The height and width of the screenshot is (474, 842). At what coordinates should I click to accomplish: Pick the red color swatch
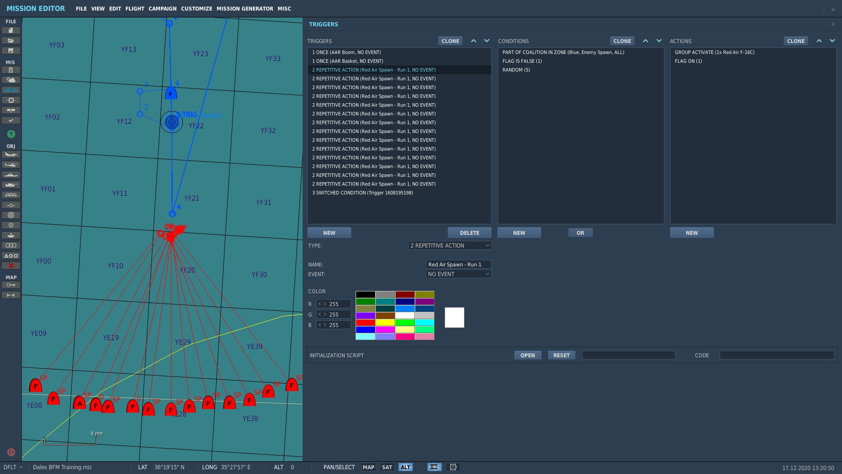point(365,323)
